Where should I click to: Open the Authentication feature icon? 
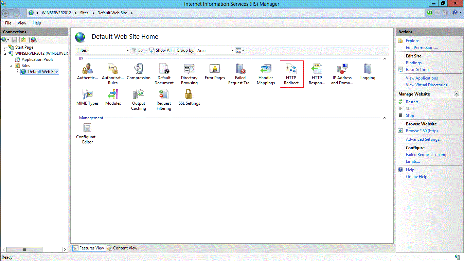click(87, 72)
